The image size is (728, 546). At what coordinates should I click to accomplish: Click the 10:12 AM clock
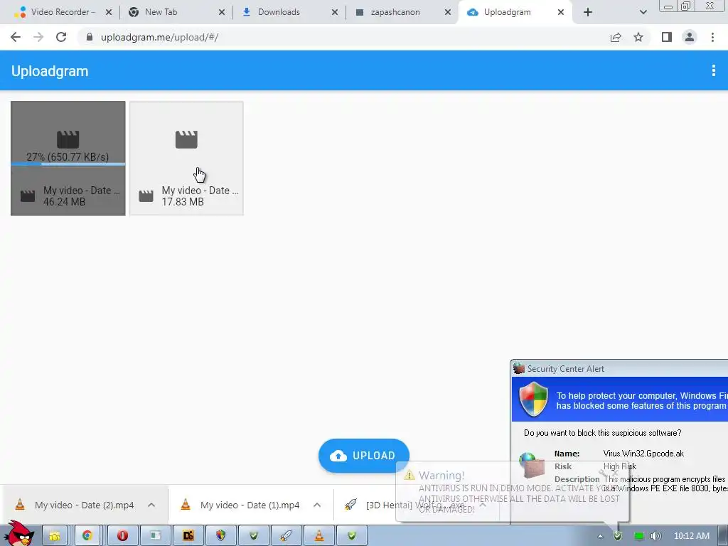tap(691, 536)
